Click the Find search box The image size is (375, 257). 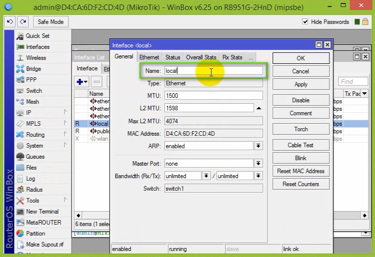point(353,82)
